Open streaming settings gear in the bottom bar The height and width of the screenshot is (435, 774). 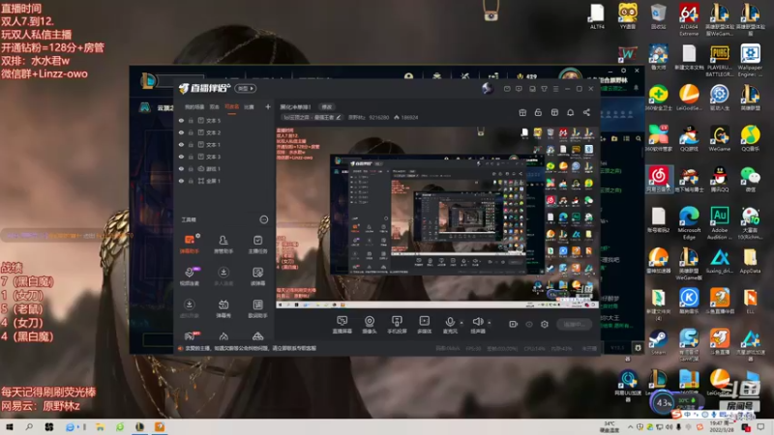coord(545,324)
